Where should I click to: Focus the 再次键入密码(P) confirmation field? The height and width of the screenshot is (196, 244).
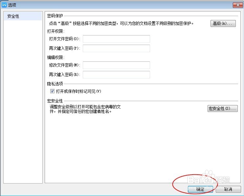116,48
